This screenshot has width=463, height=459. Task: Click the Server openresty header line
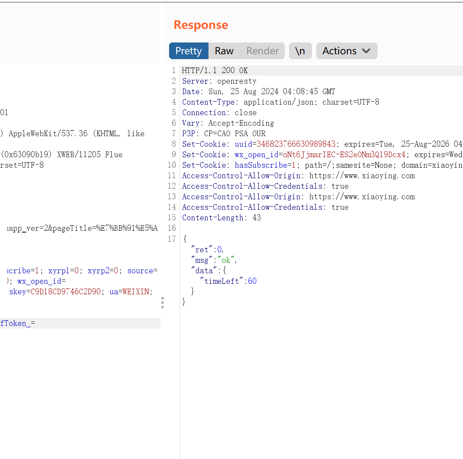[x=219, y=81]
